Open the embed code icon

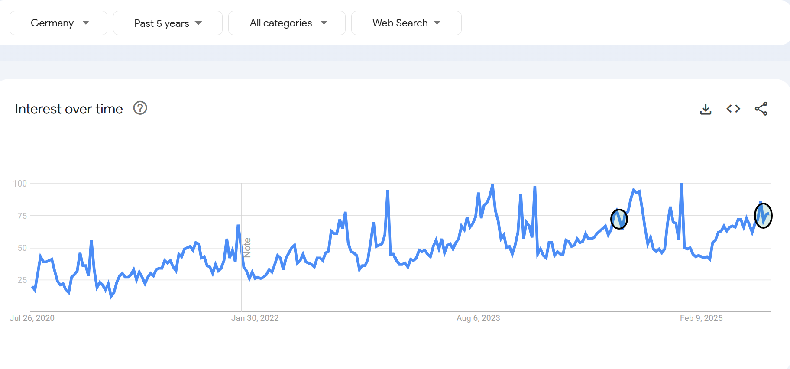733,109
